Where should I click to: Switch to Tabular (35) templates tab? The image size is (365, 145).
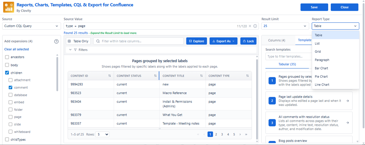[287, 64]
